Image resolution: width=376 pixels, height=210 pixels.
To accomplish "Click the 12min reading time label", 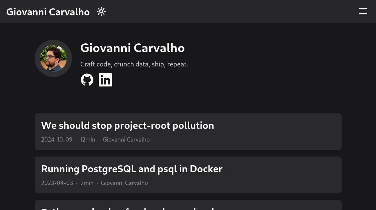I will point(87,140).
